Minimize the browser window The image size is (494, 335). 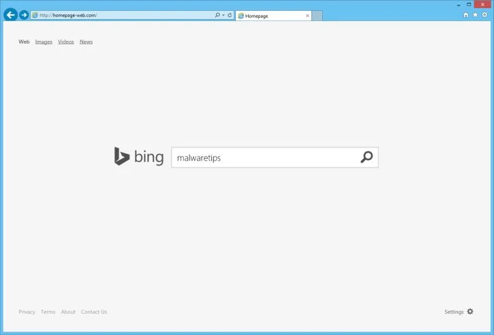coord(459,5)
